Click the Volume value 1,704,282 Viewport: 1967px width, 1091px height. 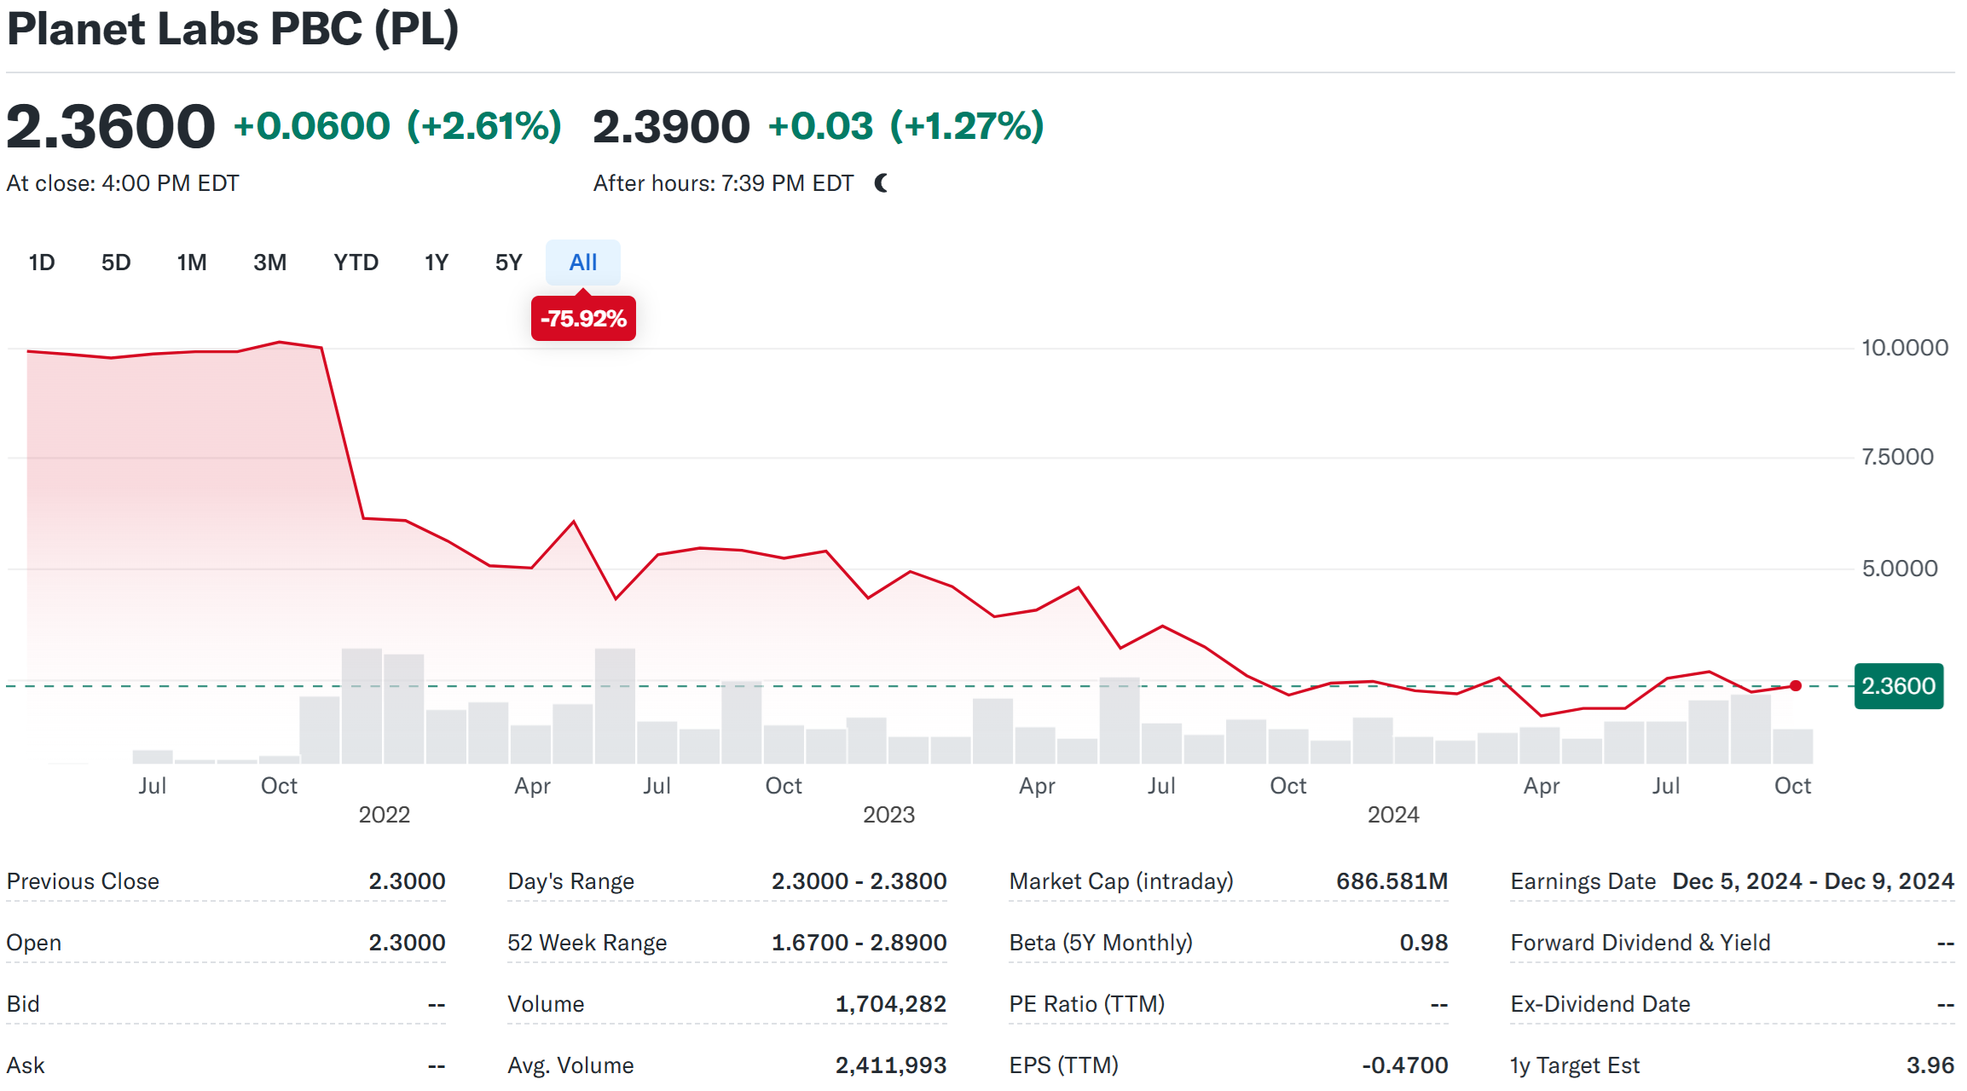pos(891,1004)
